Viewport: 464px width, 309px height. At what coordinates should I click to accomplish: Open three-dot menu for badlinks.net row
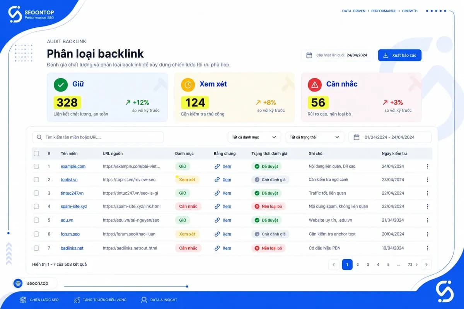point(427,248)
